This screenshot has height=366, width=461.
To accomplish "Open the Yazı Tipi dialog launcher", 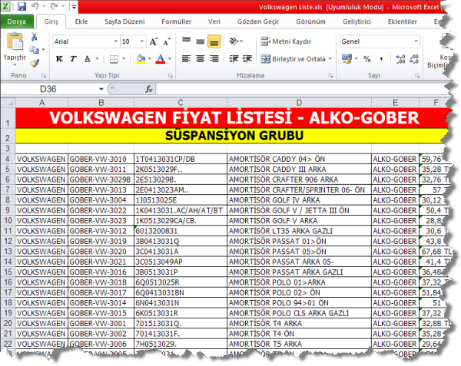I will 171,76.
